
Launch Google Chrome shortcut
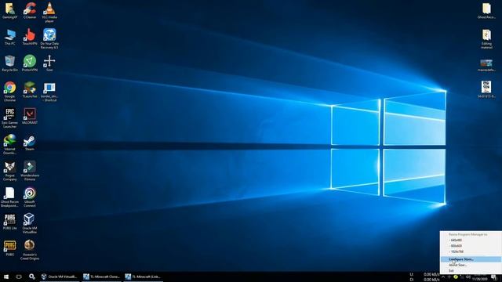point(9,91)
